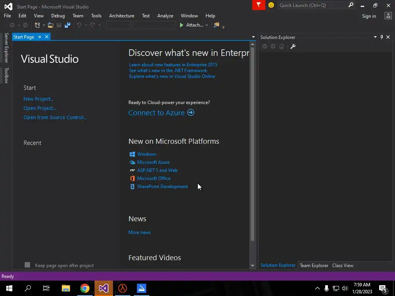Open the File menu

coord(7,15)
